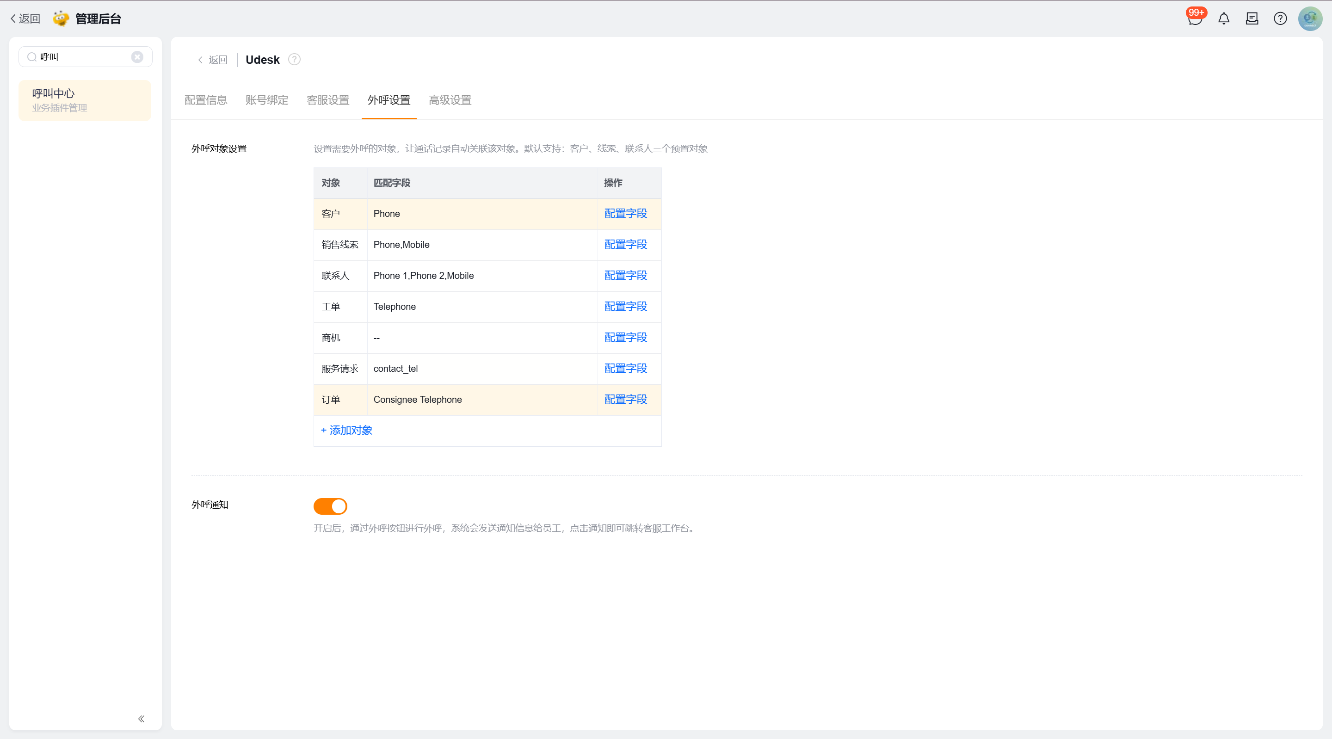Collapse the sidebar with double-chevron
The height and width of the screenshot is (739, 1332).
[141, 719]
